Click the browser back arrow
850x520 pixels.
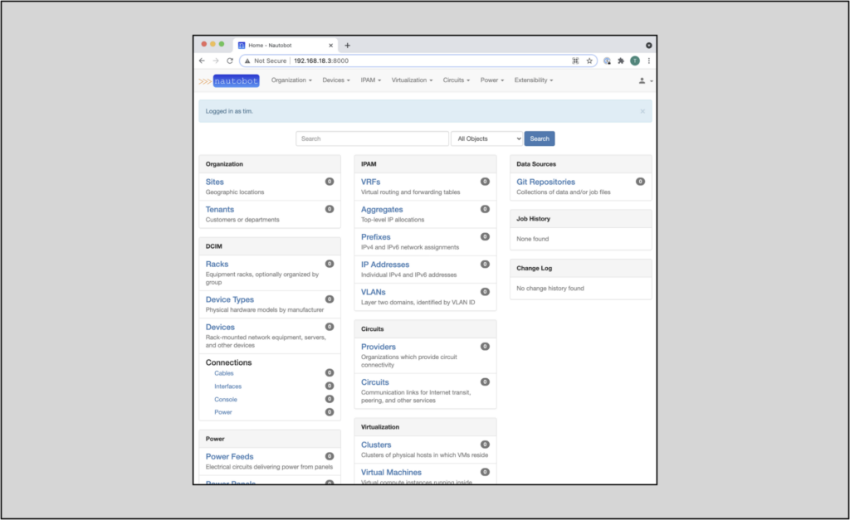(x=202, y=61)
